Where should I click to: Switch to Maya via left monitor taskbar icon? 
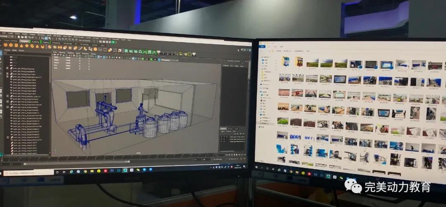click(x=125, y=170)
